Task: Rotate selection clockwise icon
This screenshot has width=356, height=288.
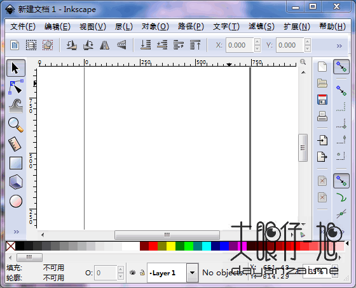Action: [x=88, y=45]
